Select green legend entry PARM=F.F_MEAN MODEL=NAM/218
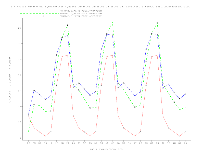 click(x=81, y=14)
